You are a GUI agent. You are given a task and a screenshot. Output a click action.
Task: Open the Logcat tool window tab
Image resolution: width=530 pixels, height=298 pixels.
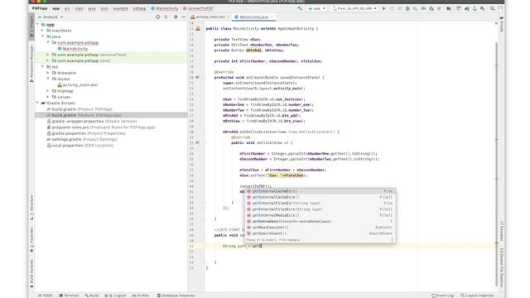click(117, 296)
